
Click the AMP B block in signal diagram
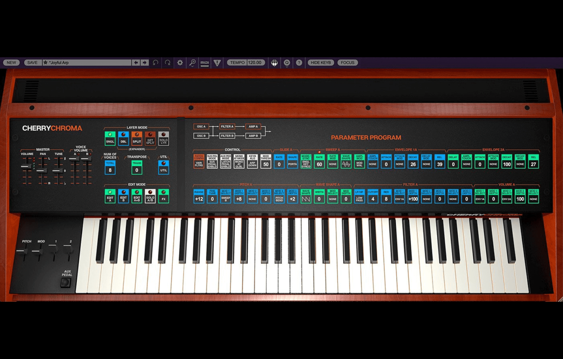coord(253,136)
